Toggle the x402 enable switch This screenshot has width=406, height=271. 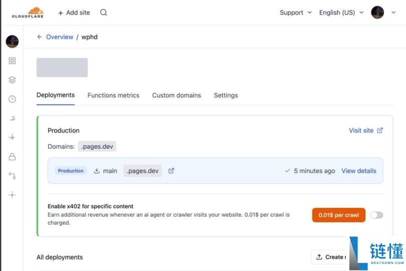(376, 215)
